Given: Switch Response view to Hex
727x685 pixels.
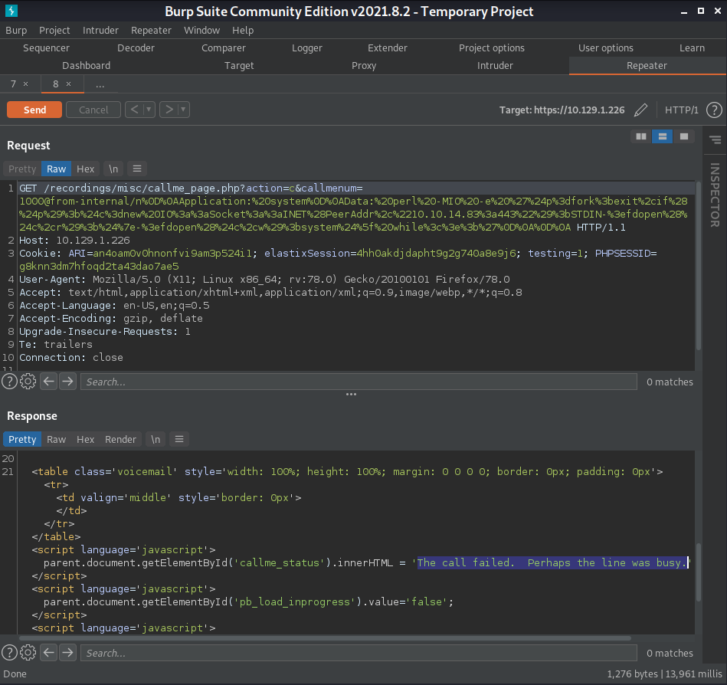Looking at the screenshot, I should pos(85,439).
